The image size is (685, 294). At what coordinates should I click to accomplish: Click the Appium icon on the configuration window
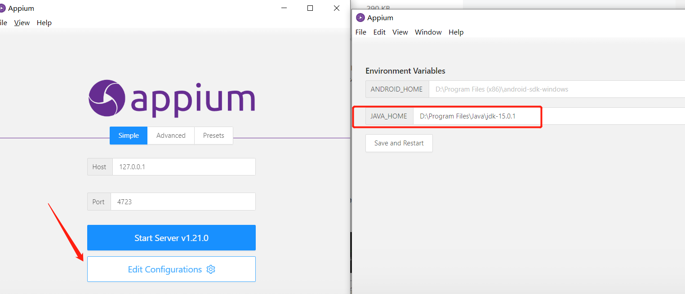click(x=360, y=18)
